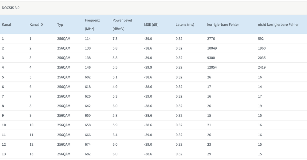This screenshot has width=307, height=160.
Task: Select the Frequenz (MHz) column header
Action: [92, 24]
